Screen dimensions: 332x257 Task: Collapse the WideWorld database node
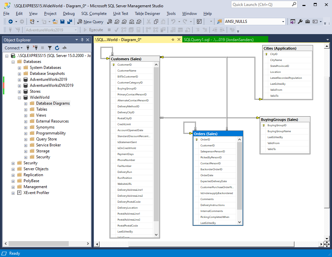[x=20, y=98]
